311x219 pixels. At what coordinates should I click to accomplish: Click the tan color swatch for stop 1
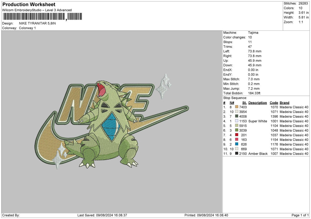click(x=237, y=107)
